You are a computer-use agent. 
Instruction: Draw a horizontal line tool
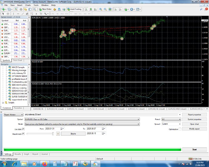click(18, 14)
